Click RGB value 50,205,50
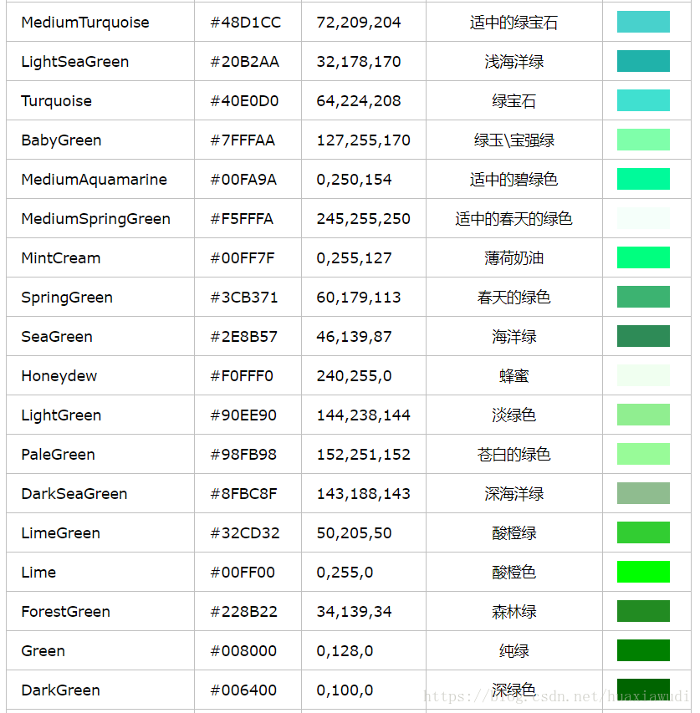Screen dimensions: 700x713 [x=354, y=533]
